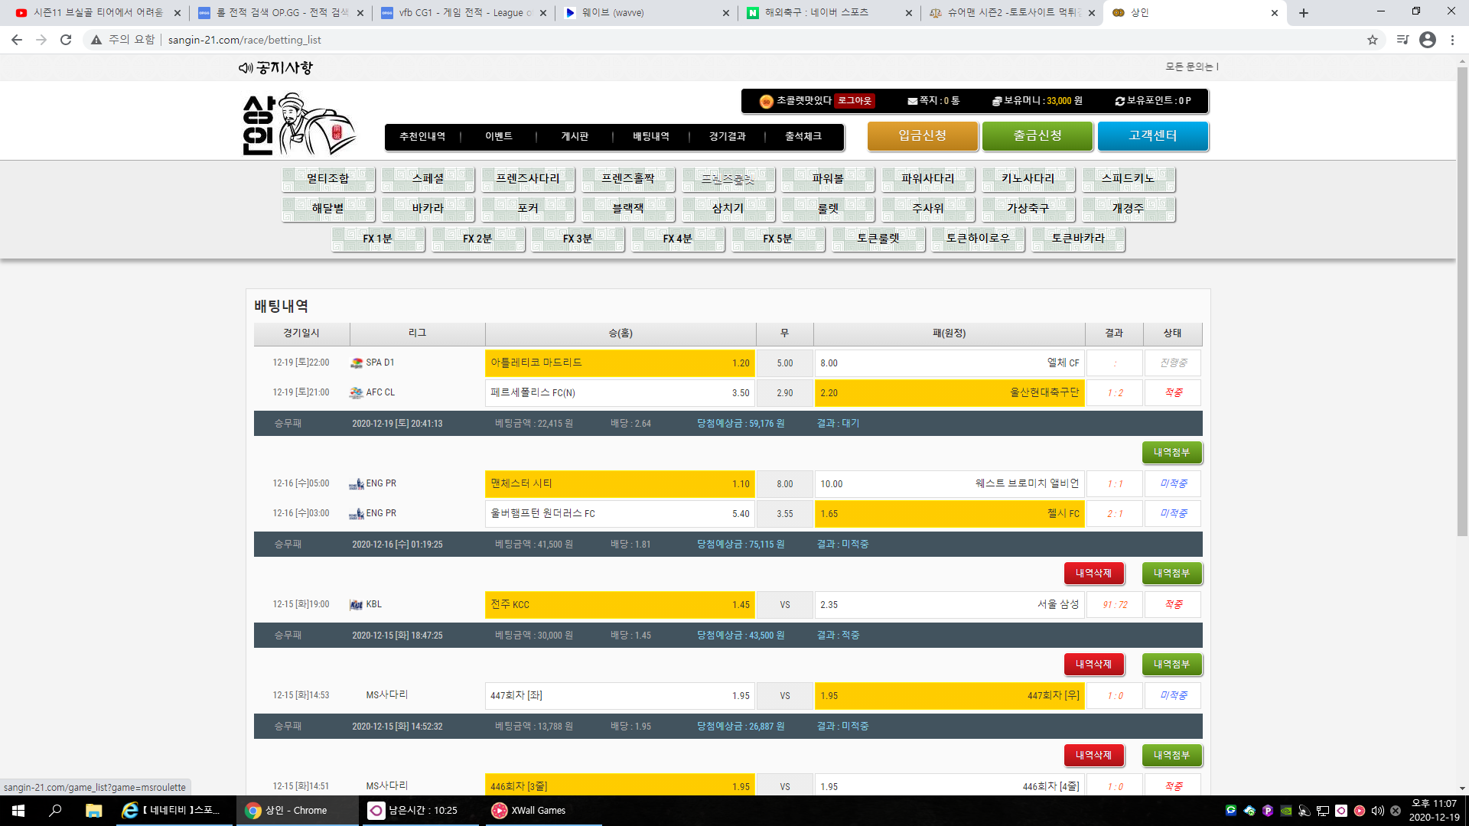
Task: Open Chrome three-dot menu
Action: pos(1452,40)
